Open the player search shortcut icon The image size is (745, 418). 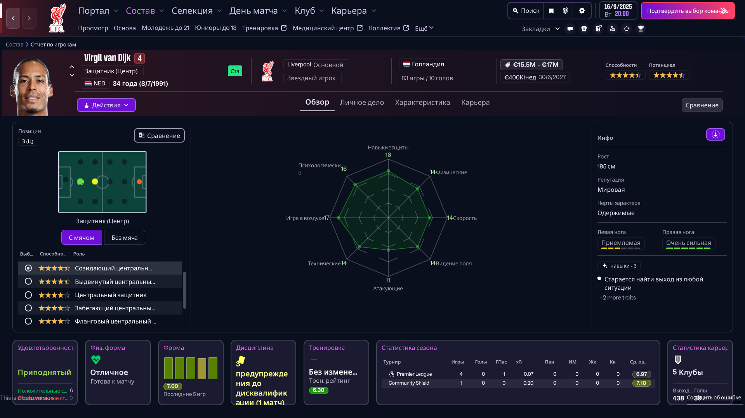click(x=612, y=29)
